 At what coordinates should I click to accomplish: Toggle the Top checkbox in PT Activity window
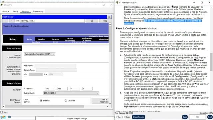coord(116,117)
